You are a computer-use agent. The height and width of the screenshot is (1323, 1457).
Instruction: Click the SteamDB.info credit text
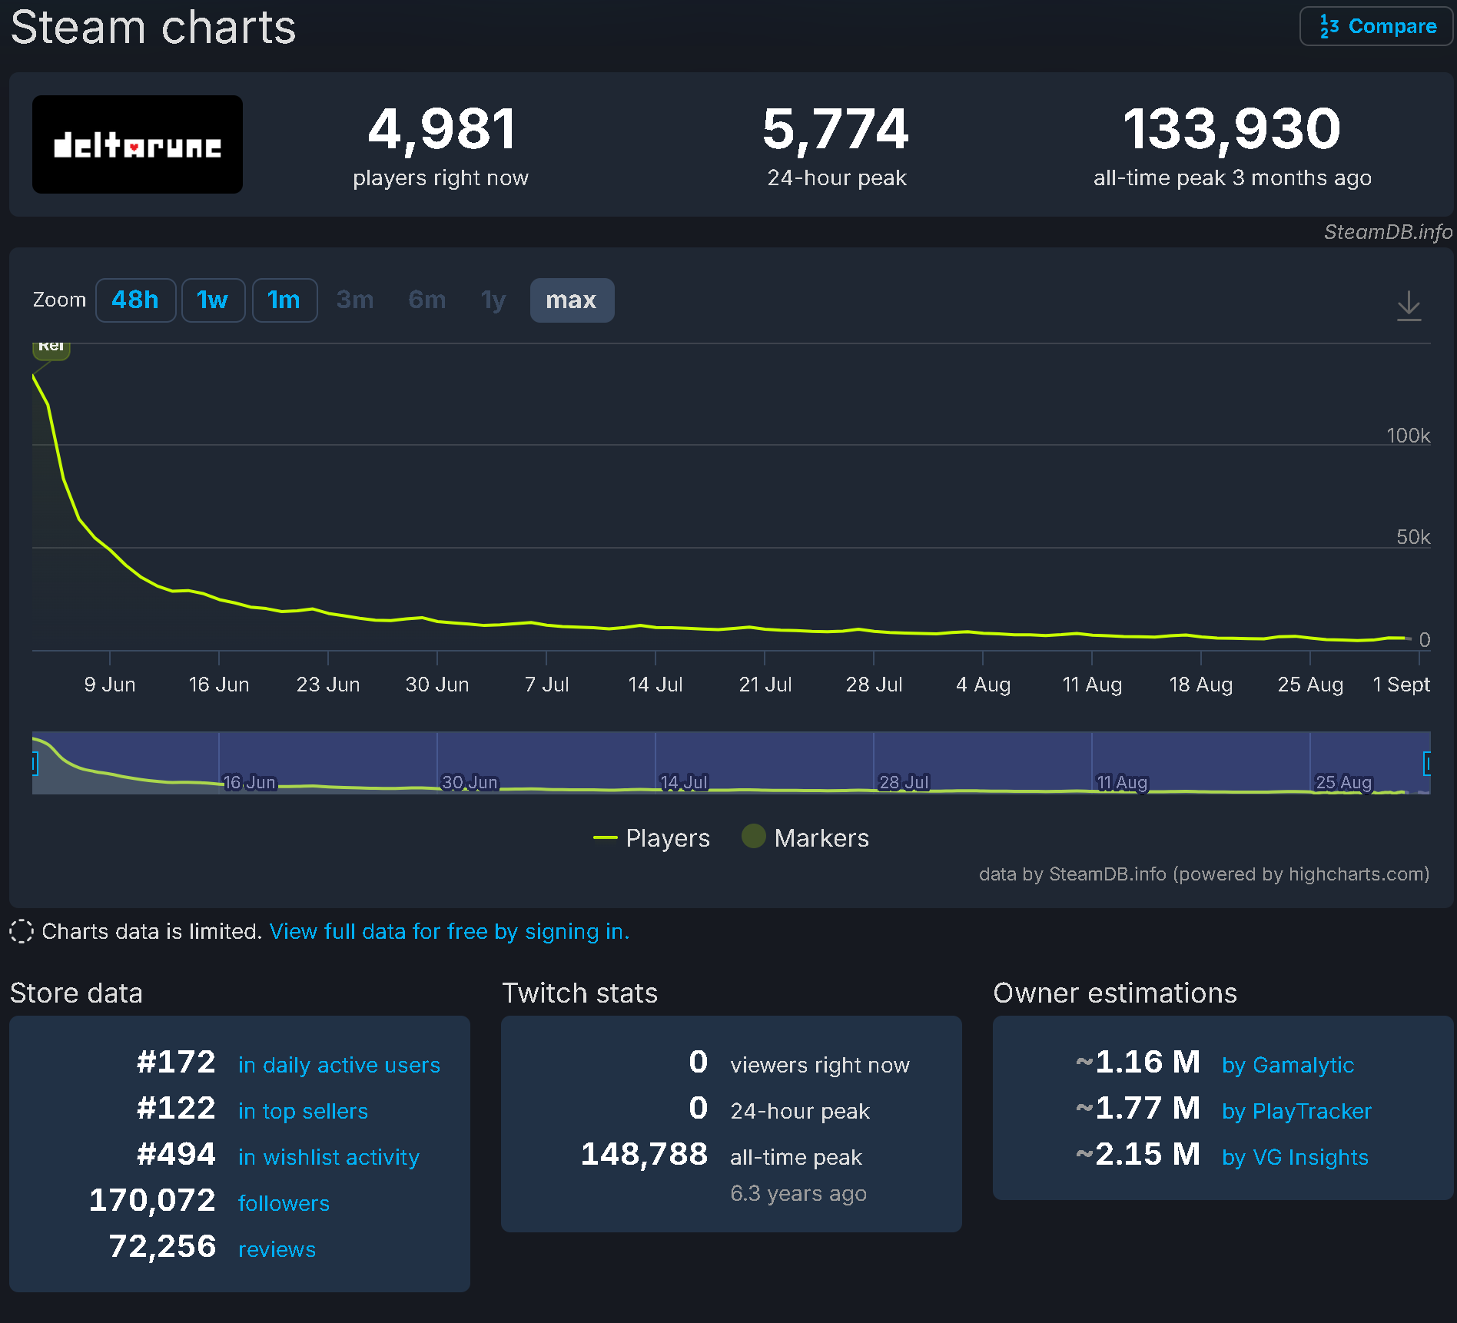pos(1388,232)
